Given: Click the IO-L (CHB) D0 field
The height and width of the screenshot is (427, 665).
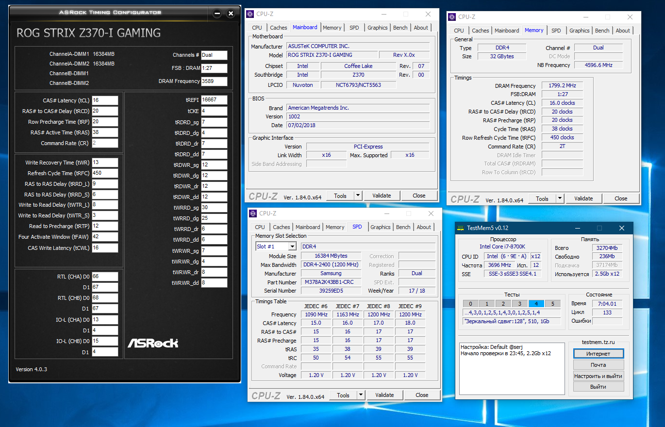Looking at the screenshot, I should tap(105, 341).
